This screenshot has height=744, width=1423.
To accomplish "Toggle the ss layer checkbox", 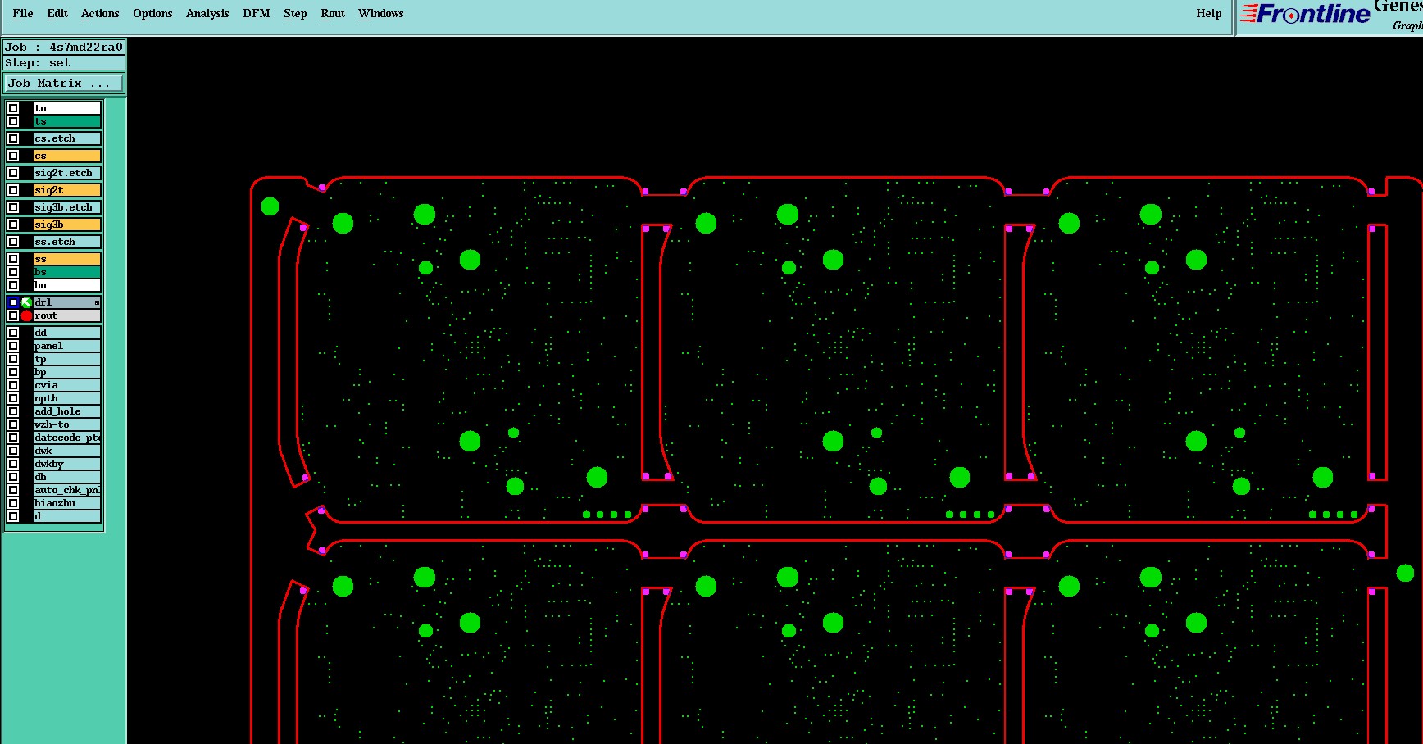I will tap(13, 259).
